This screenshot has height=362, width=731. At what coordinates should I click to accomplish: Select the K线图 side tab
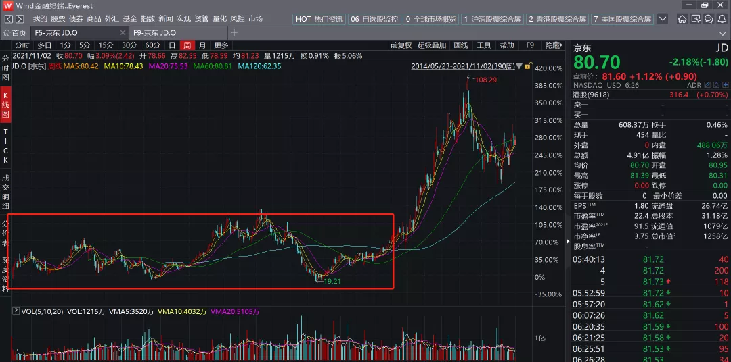(5, 104)
